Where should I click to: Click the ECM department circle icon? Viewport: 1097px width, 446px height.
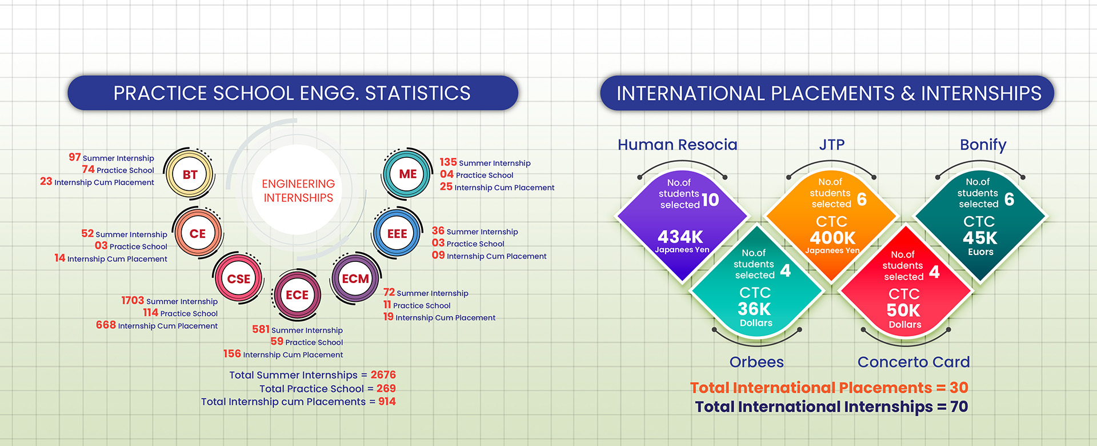click(355, 278)
